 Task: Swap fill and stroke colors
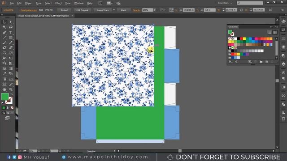tap(11, 94)
